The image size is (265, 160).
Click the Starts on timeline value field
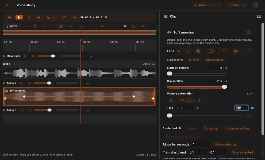[x=216, y=68]
